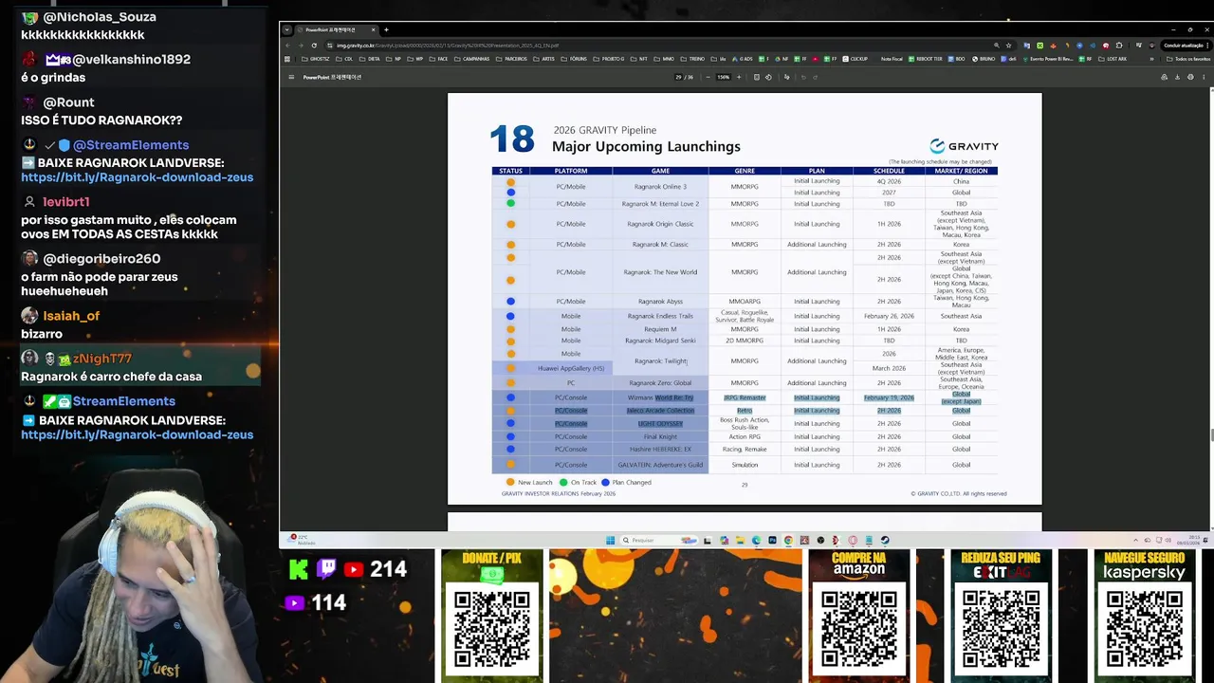Zoom in on the PDF document
The width and height of the screenshot is (1214, 683).
coord(739,77)
